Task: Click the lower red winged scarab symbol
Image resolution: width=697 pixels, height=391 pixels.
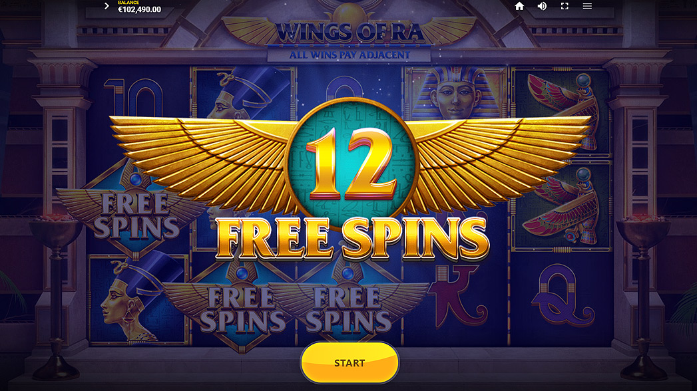Action: point(563,206)
